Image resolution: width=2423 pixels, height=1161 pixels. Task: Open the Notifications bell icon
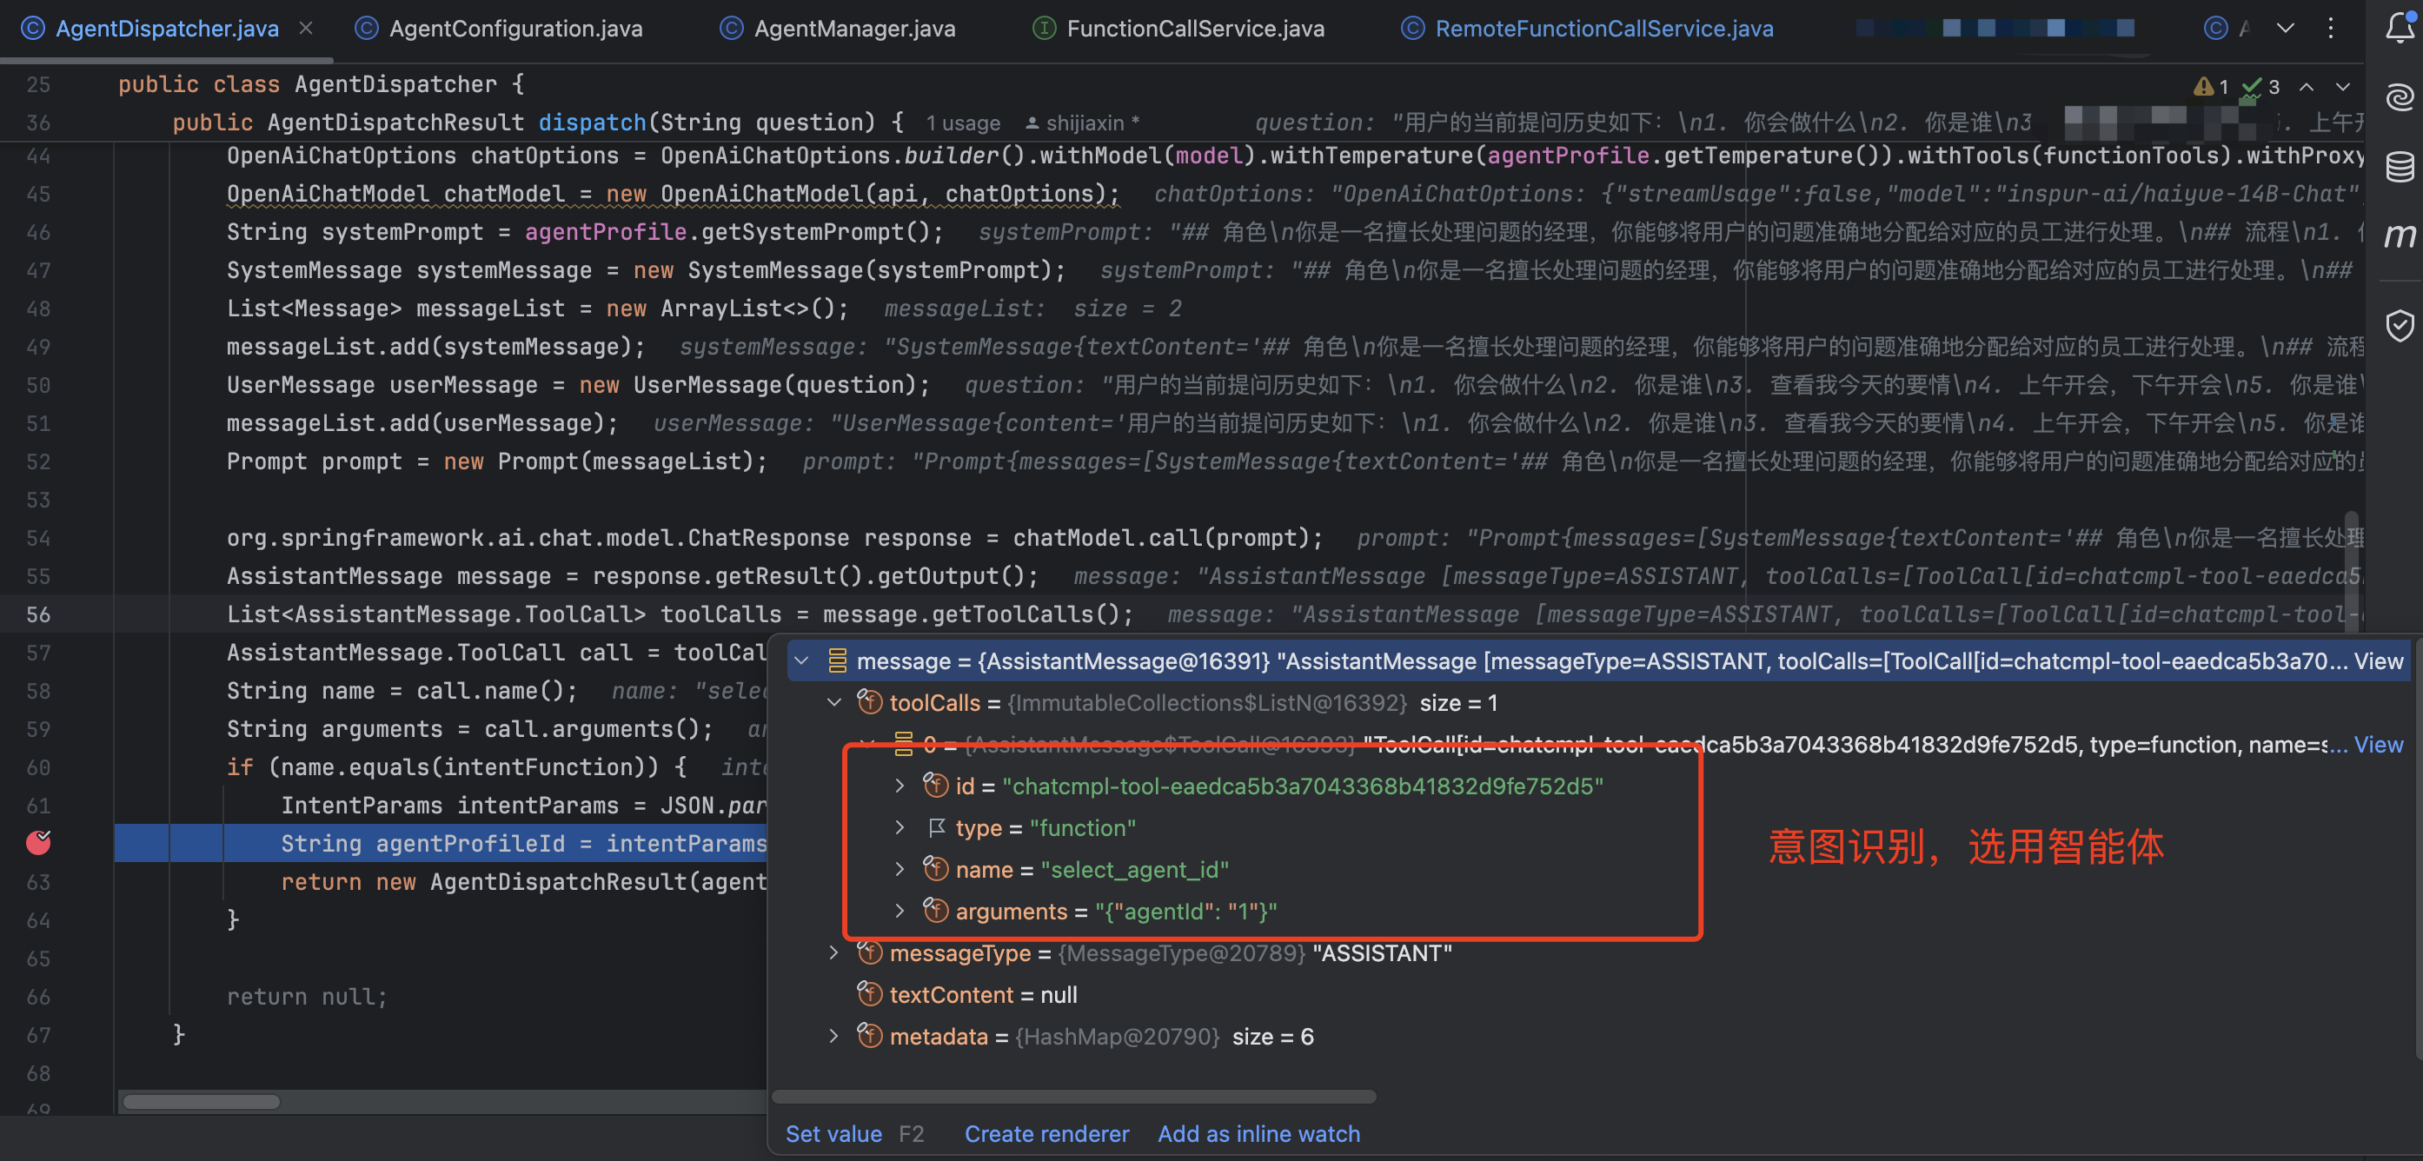tap(2400, 28)
